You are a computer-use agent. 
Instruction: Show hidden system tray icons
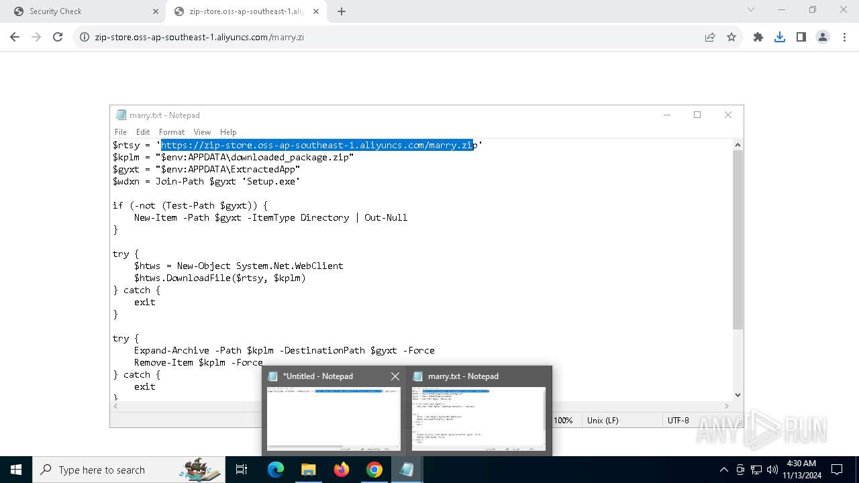tap(723, 470)
